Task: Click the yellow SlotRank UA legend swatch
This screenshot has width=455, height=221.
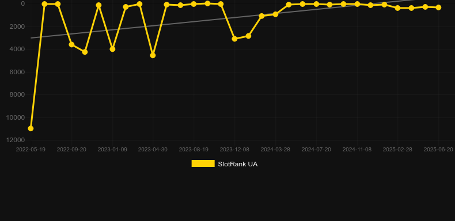Action: (x=203, y=163)
